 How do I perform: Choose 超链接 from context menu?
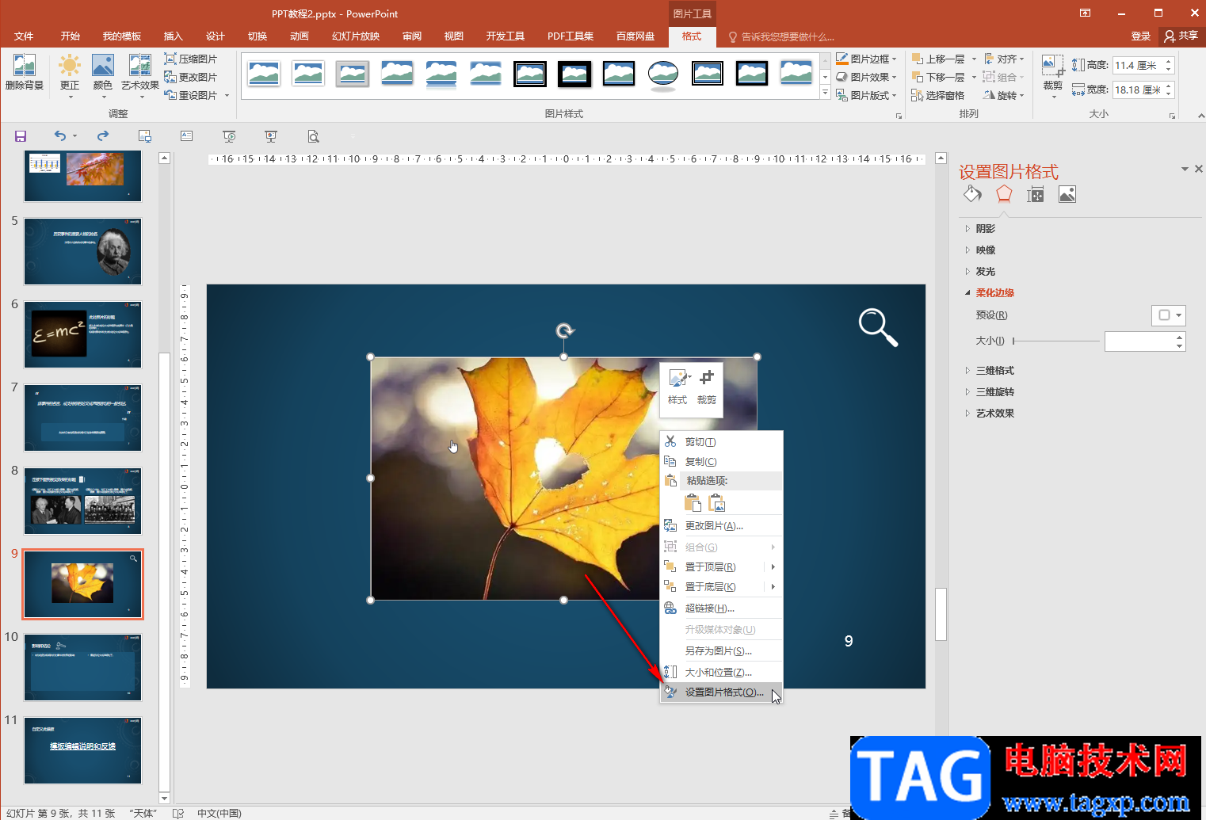click(x=722, y=608)
